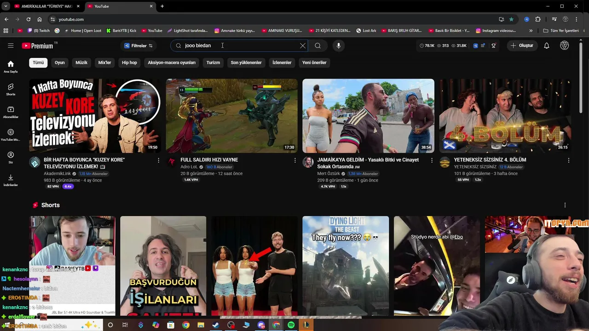Screen dimensions: 589x331
Task: Open Task View on the taskbar
Action: point(125,325)
